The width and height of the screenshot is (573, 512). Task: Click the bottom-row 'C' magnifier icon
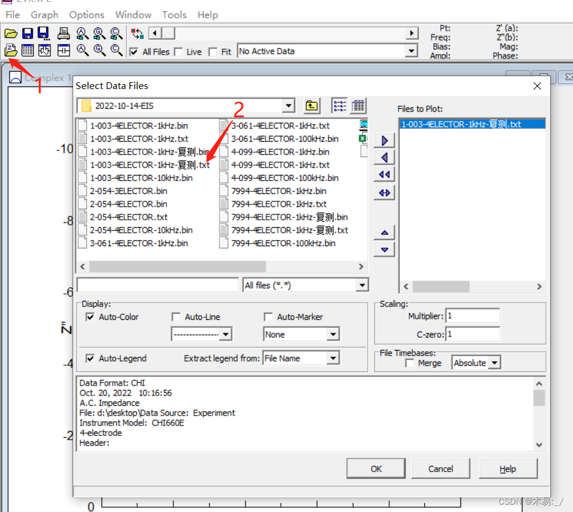117,50
